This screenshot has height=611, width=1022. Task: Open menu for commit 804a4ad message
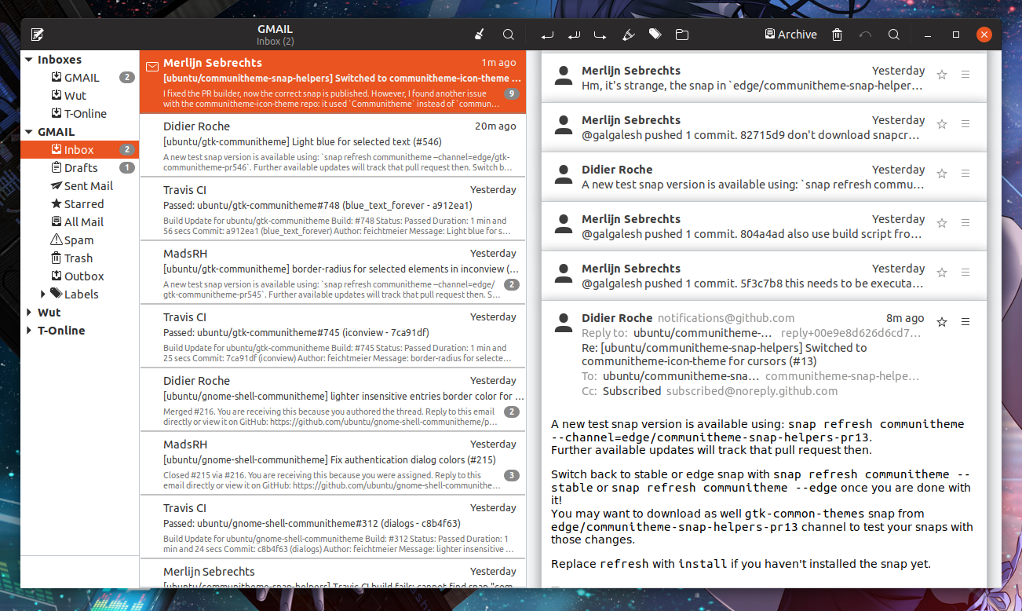965,223
